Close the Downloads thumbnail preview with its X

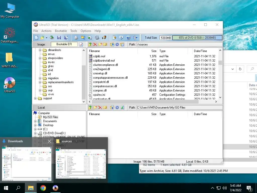pos(49,141)
